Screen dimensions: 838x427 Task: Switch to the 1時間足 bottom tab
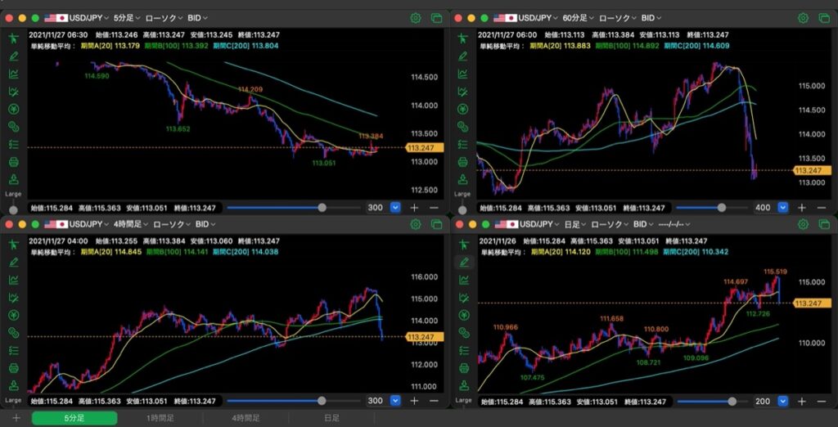pyautogui.click(x=160, y=418)
